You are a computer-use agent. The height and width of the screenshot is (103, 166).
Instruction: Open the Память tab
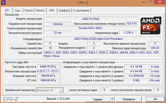40,10
